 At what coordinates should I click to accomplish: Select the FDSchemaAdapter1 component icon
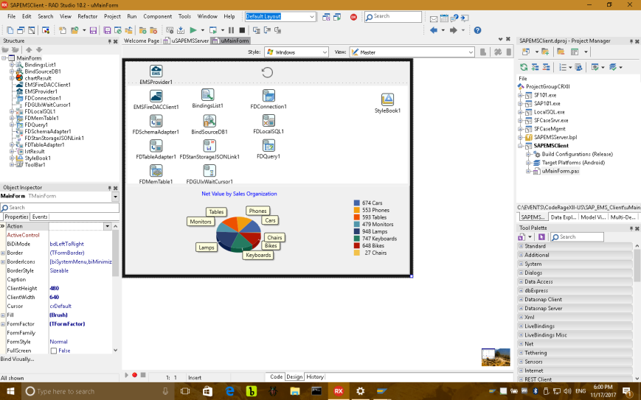coord(156,121)
